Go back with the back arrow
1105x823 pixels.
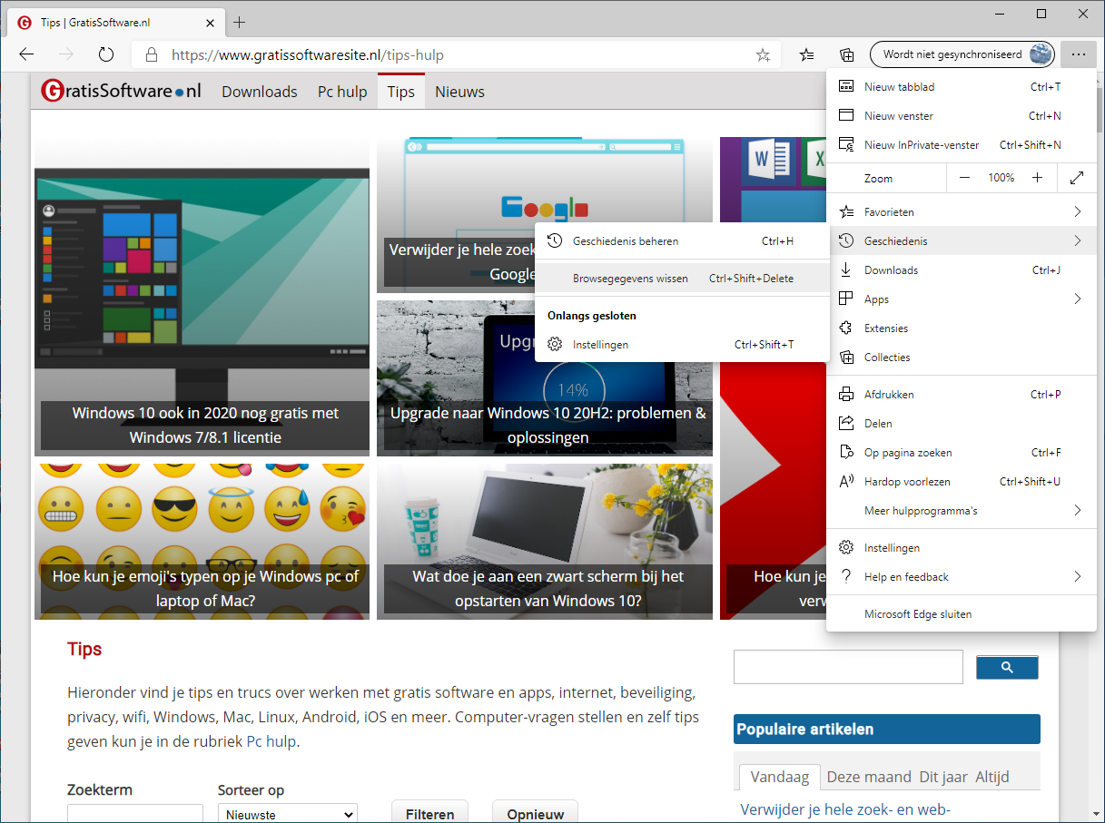26,54
